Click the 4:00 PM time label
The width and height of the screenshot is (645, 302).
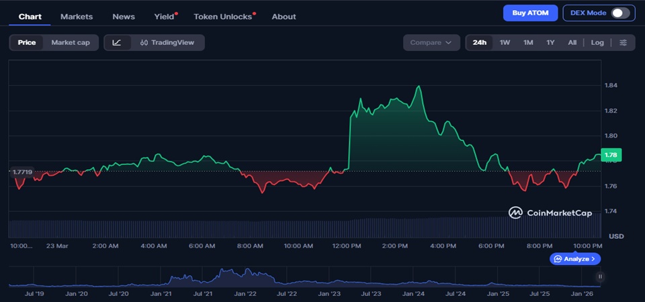[x=443, y=246]
